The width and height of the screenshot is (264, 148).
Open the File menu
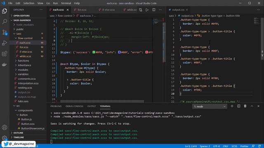[10, 3]
